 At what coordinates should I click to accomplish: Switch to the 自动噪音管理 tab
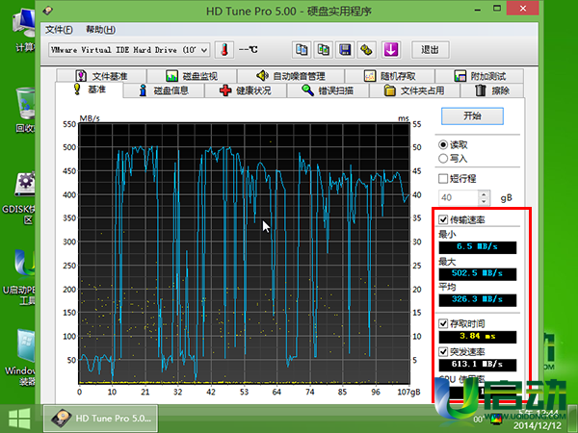[291, 76]
